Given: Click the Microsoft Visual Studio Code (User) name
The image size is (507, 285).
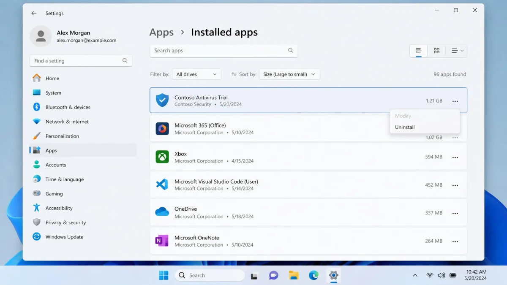Looking at the screenshot, I should 216,182.
